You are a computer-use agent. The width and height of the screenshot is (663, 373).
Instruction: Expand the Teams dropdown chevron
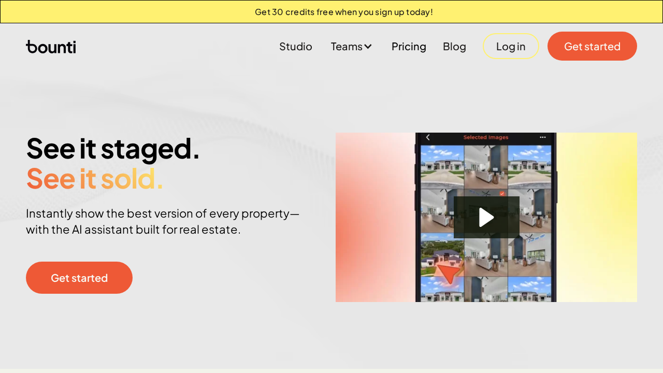point(368,47)
